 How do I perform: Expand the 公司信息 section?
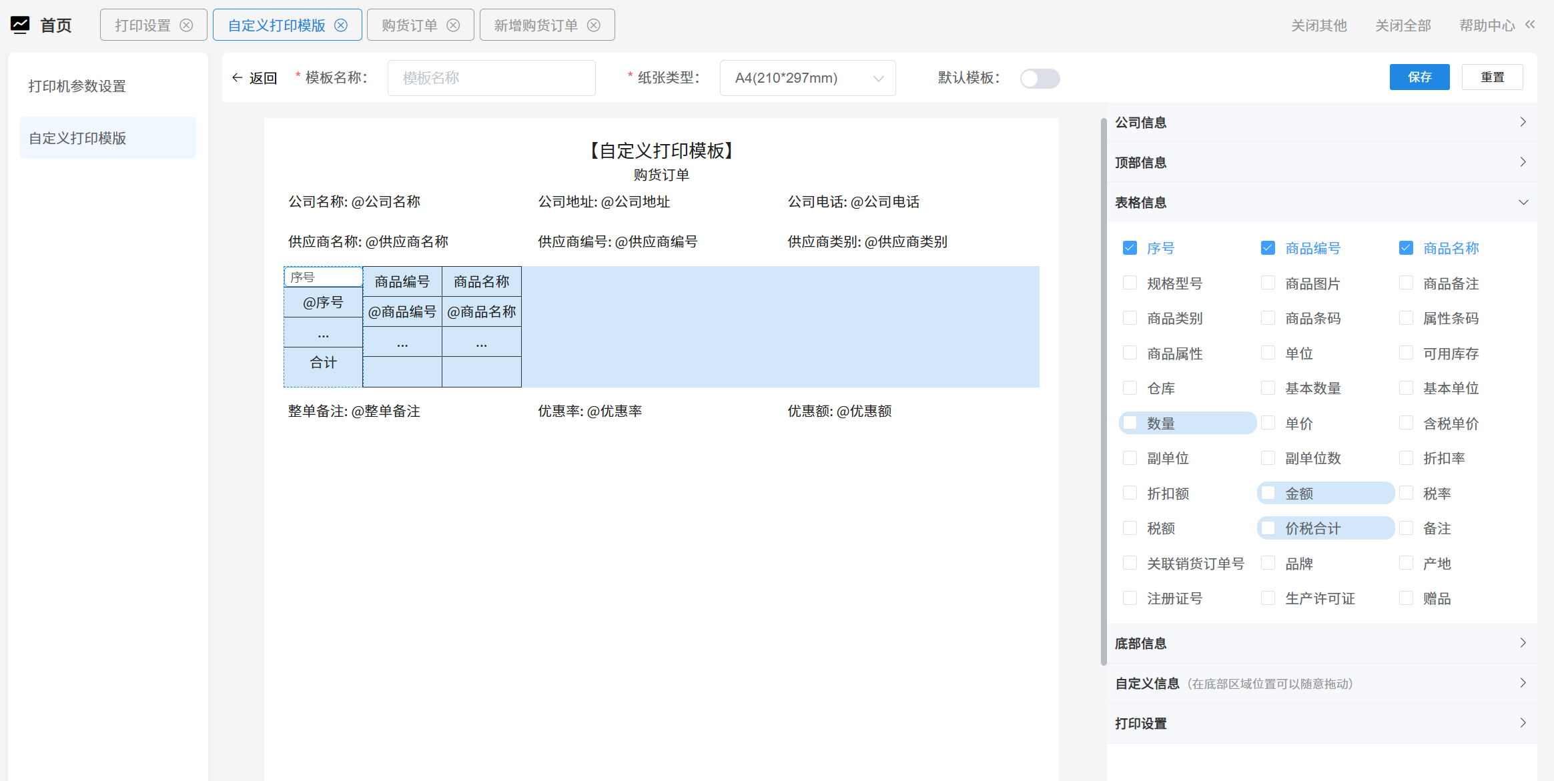point(1321,123)
